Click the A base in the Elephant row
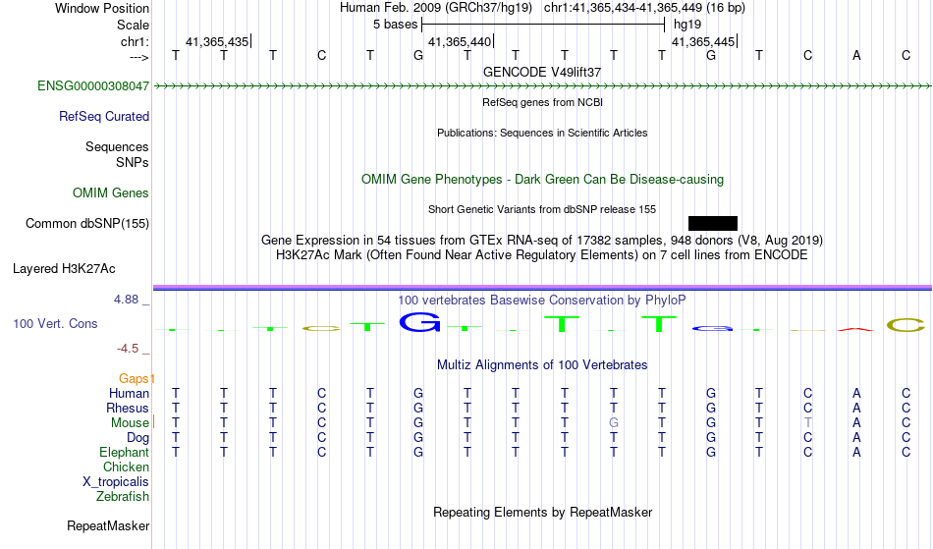933x549 pixels. click(x=856, y=453)
